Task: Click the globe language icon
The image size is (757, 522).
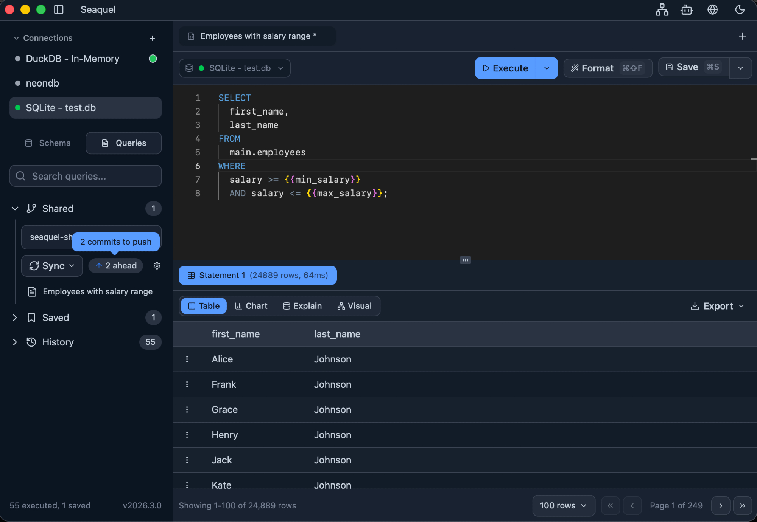Action: 712,9
